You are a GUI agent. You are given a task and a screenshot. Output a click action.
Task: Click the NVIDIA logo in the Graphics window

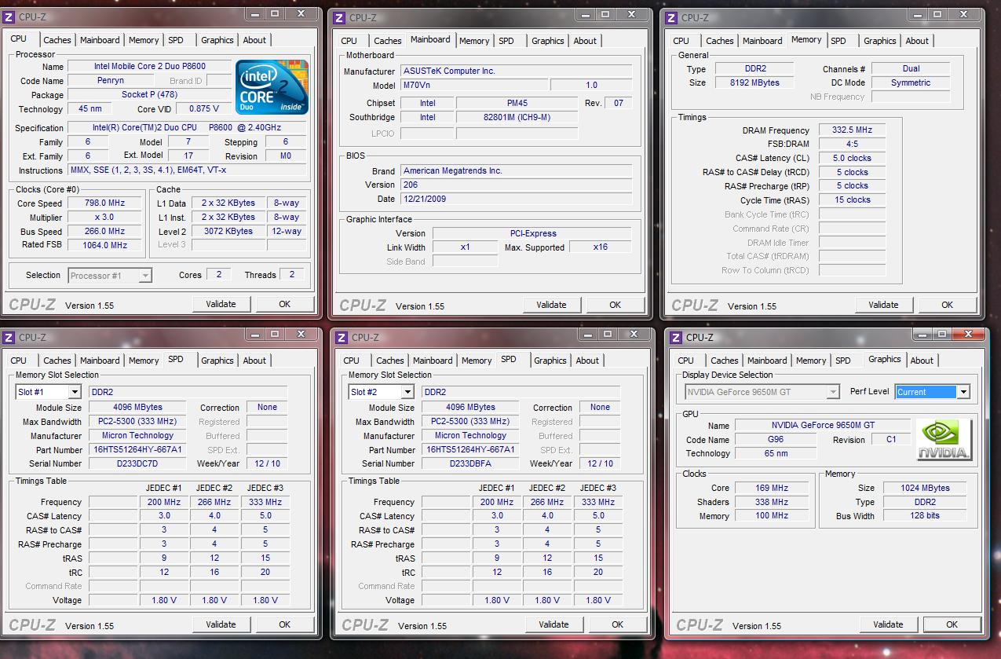(944, 441)
